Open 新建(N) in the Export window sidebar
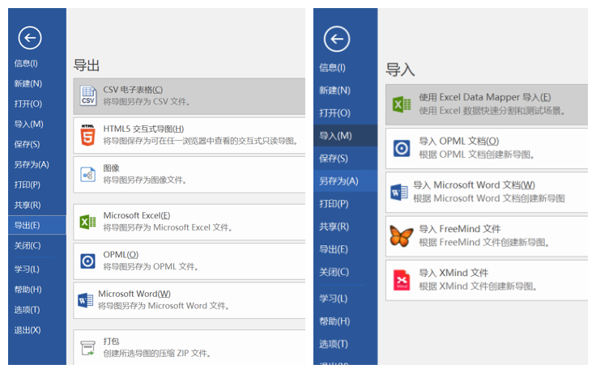The height and width of the screenshot is (373, 596). (x=28, y=83)
